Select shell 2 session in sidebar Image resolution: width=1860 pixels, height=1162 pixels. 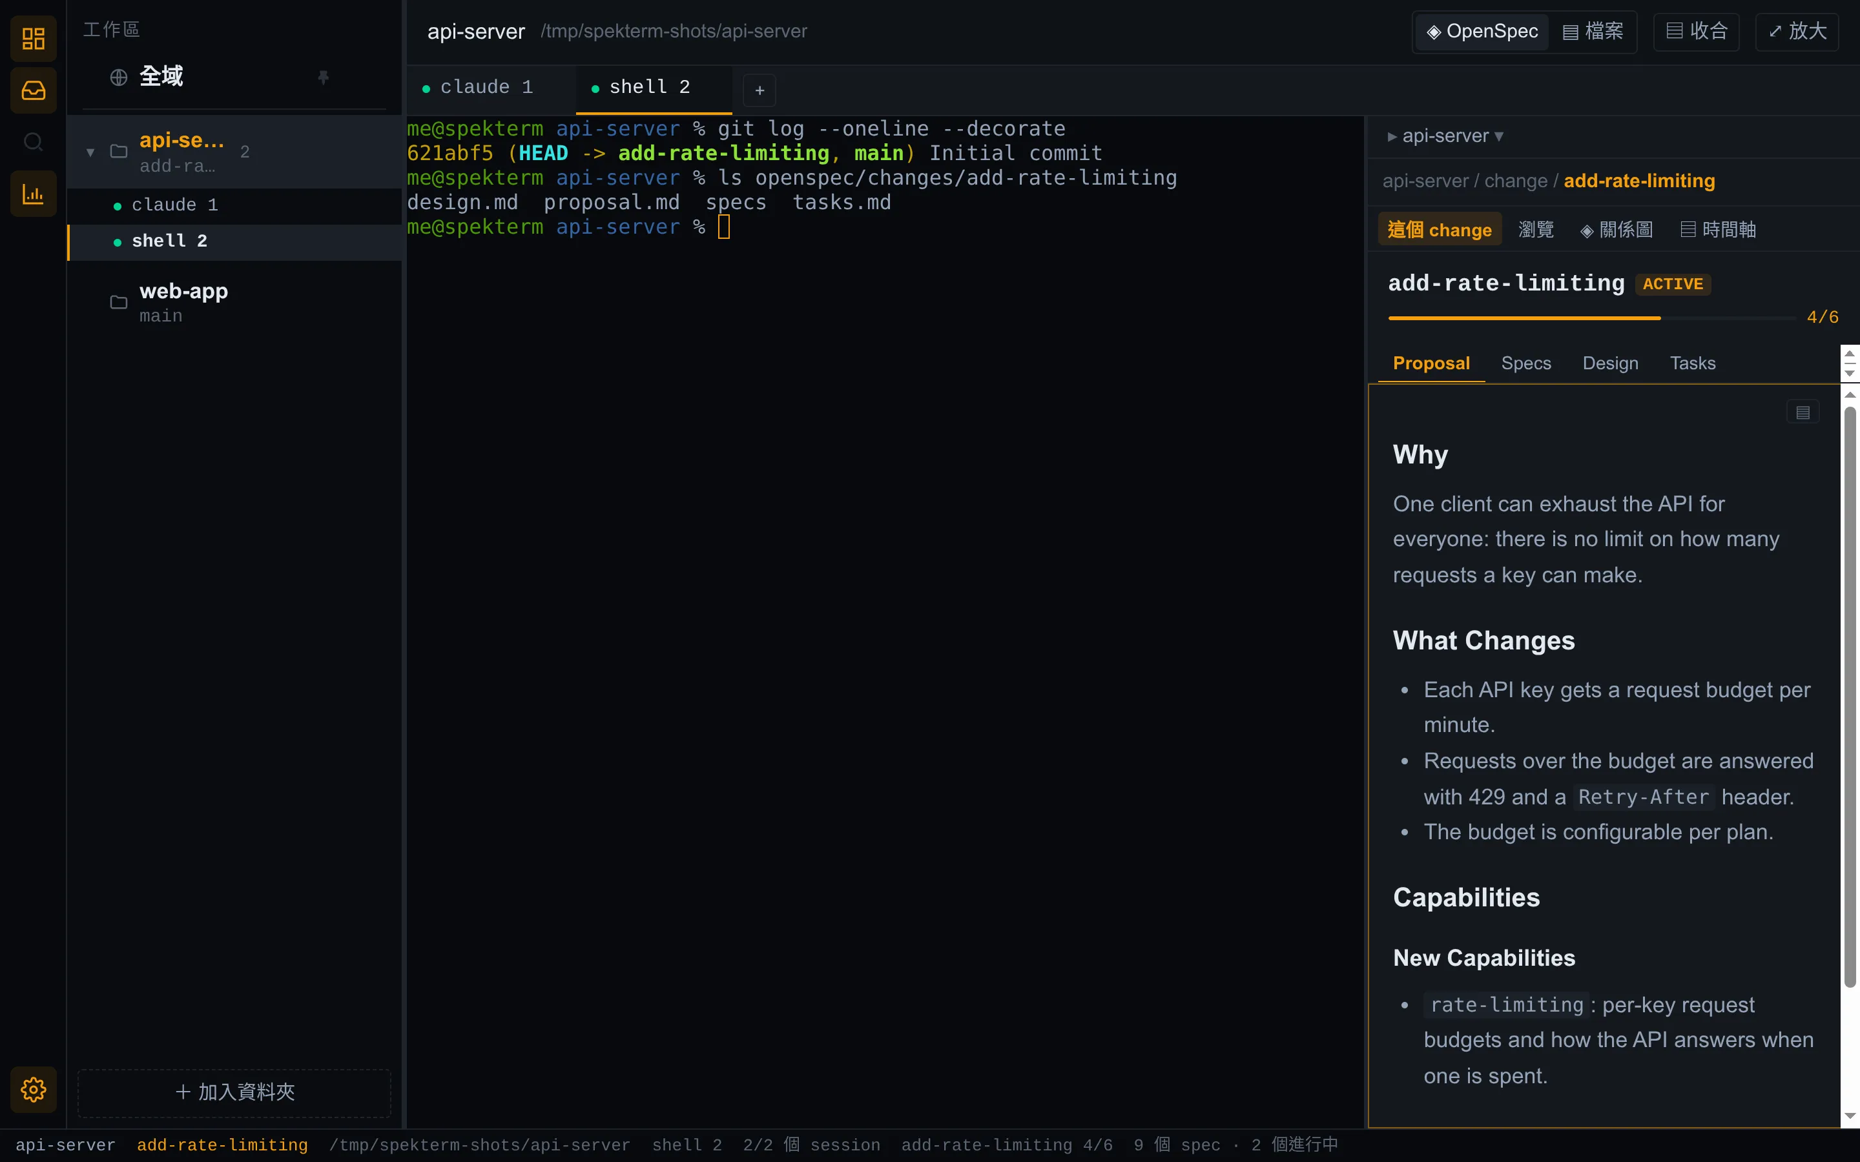coord(235,241)
